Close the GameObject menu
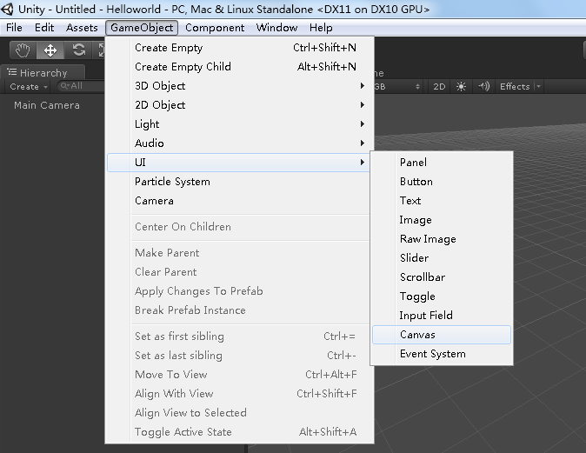 (x=142, y=28)
